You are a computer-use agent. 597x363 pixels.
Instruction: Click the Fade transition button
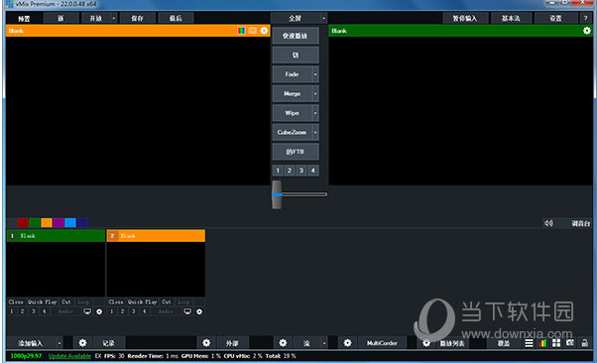coord(292,74)
